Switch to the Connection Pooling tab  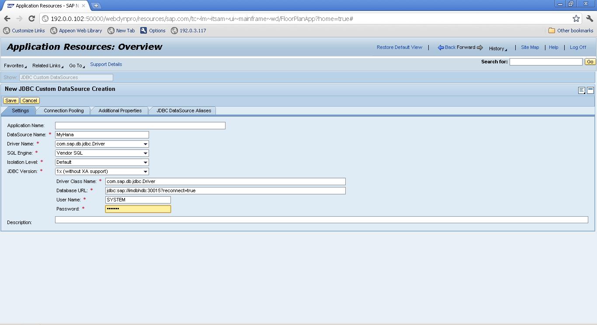pyautogui.click(x=64, y=111)
